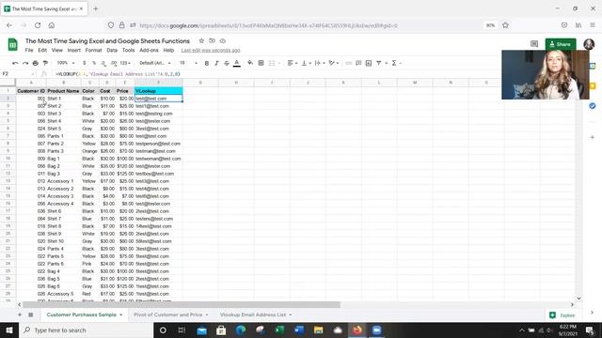Viewport: 602px width, 338px height.
Task: Click the insert chart icon
Action: 369,63
